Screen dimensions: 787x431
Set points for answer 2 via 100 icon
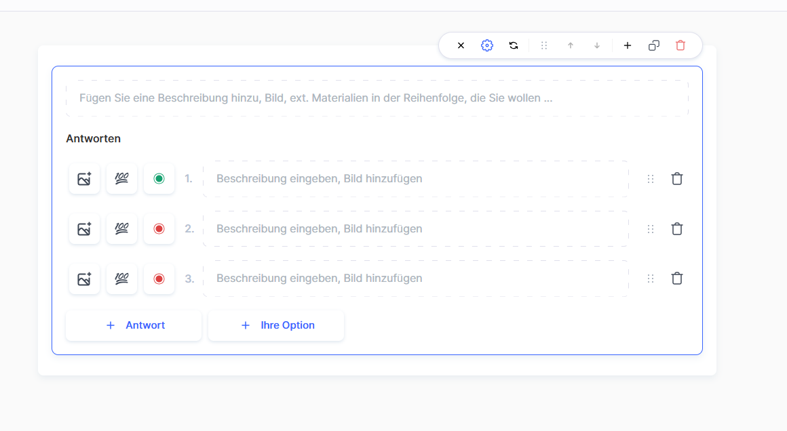point(121,229)
